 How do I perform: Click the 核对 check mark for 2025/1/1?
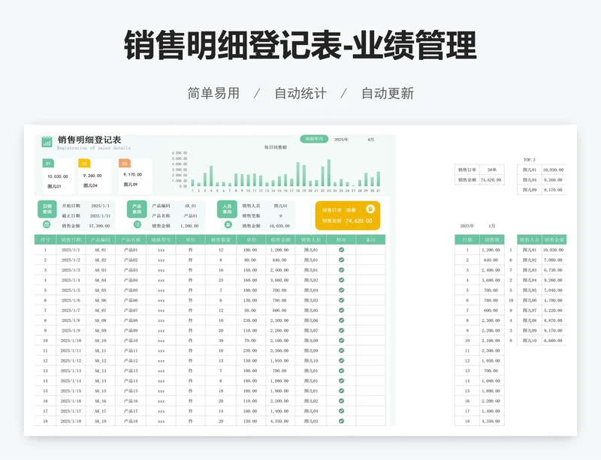tap(341, 250)
